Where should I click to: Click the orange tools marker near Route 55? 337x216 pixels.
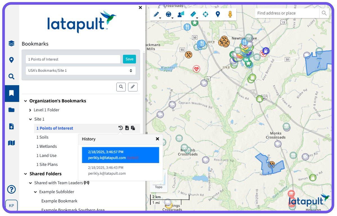tap(188, 54)
